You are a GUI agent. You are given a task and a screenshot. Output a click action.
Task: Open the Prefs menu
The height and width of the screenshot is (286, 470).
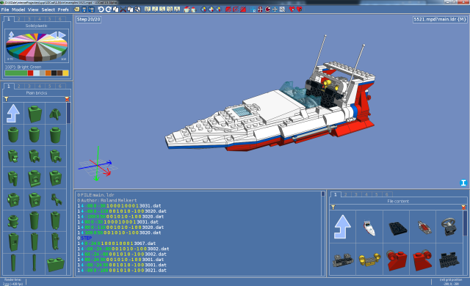(63, 10)
